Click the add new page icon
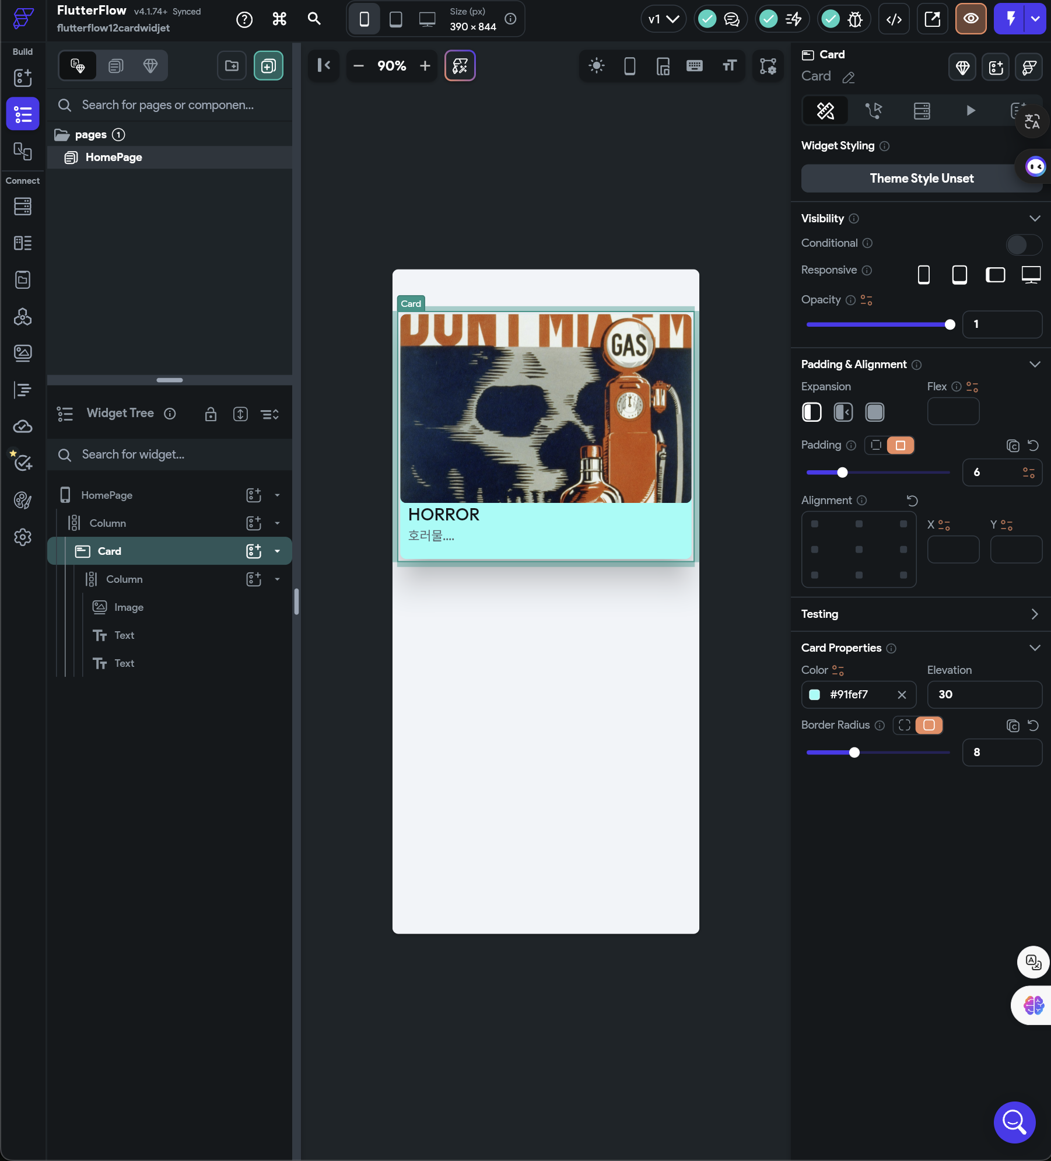This screenshot has height=1161, width=1051. pos(268,65)
